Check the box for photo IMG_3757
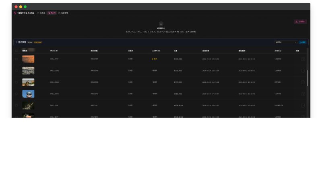Screen dimensions: 322x171 click(17, 59)
